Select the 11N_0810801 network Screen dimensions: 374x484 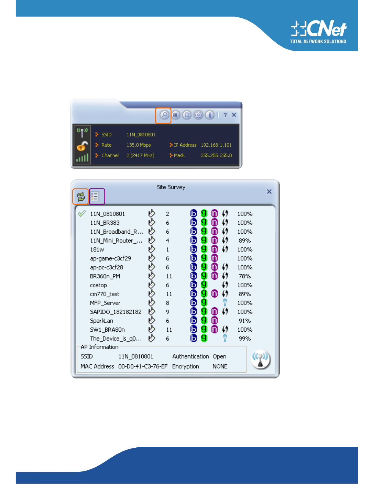(107, 214)
